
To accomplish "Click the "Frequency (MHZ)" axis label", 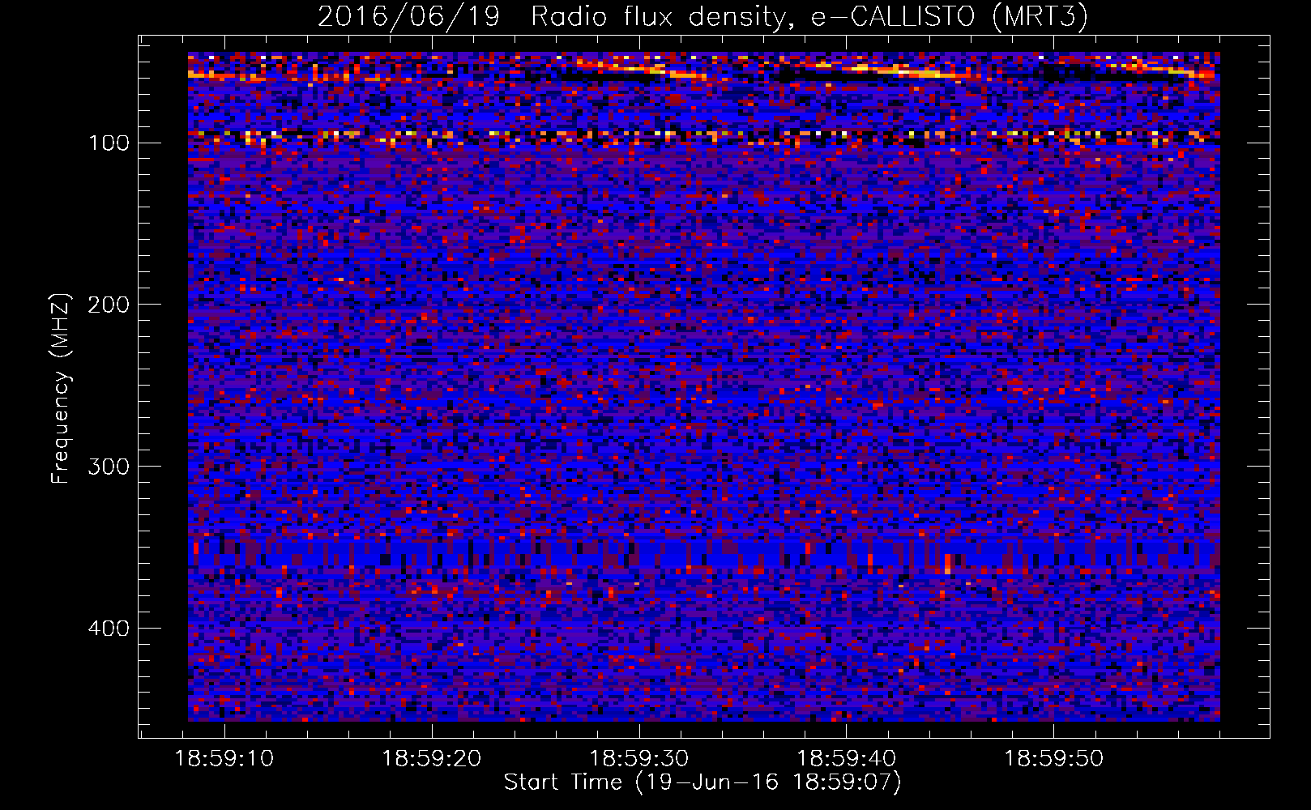I will 61,388.
